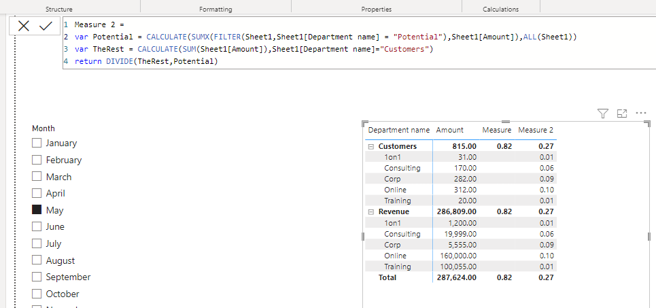Select the 282.00 amount cell
The image size is (656, 308).
pos(465,179)
